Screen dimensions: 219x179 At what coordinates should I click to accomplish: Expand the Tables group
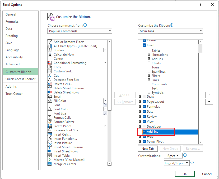(x=149, y=50)
